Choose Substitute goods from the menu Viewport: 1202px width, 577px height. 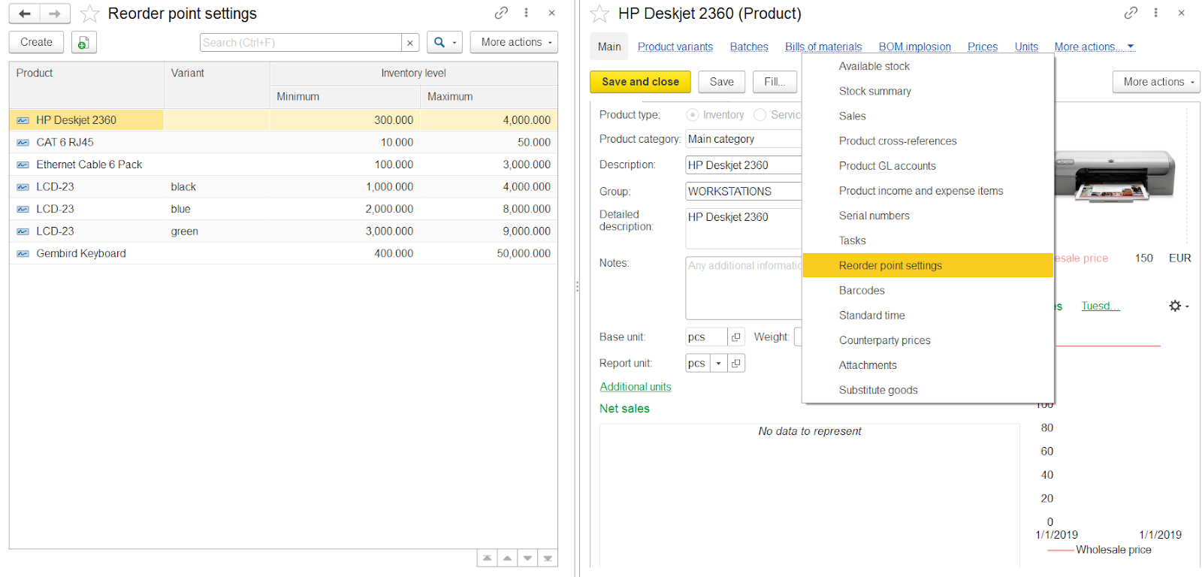(928, 391)
